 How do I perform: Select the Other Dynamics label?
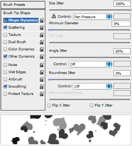tap(21, 57)
